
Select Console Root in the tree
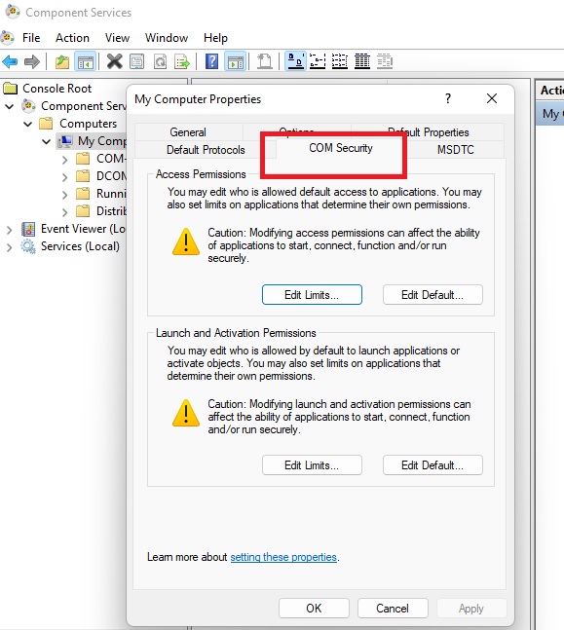57,89
